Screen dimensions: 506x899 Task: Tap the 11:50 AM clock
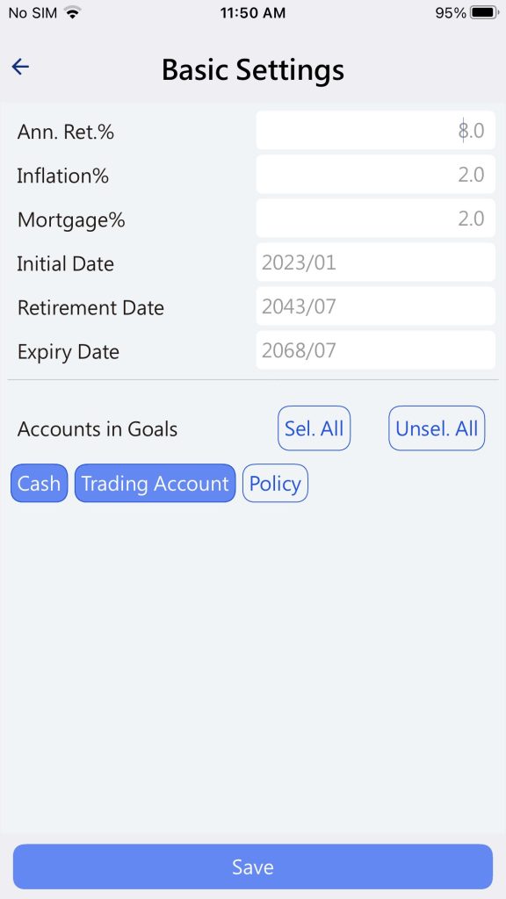click(x=253, y=12)
